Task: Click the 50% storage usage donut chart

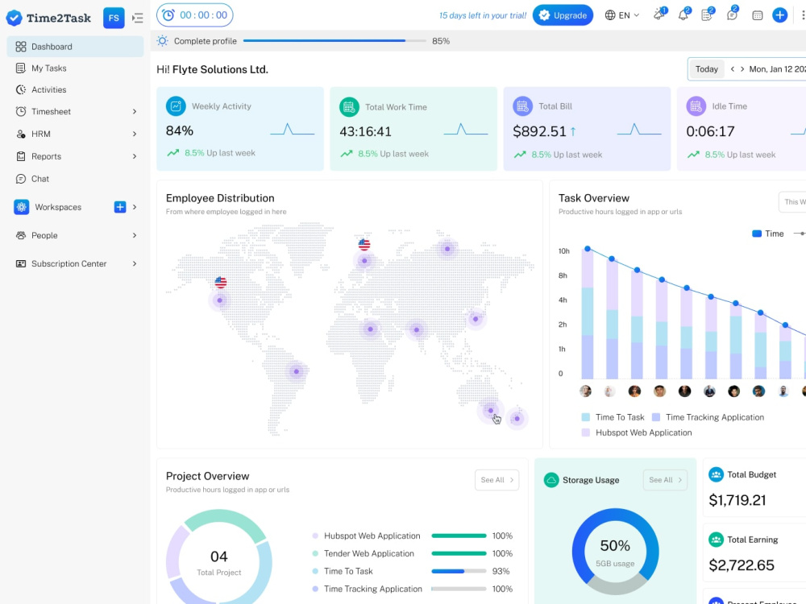Action: tap(615, 552)
